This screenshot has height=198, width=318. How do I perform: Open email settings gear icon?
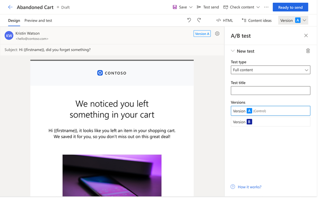pyautogui.click(x=217, y=34)
